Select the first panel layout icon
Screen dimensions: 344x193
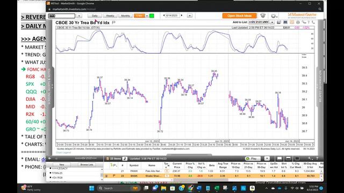[x=279, y=159]
